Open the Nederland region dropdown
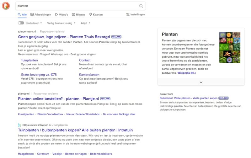 click(x=34, y=23)
